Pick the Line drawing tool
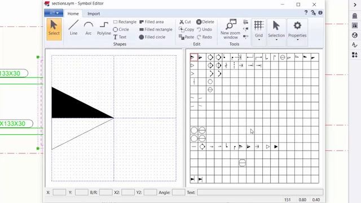Viewport: 361px width, 203px height. 73,28
